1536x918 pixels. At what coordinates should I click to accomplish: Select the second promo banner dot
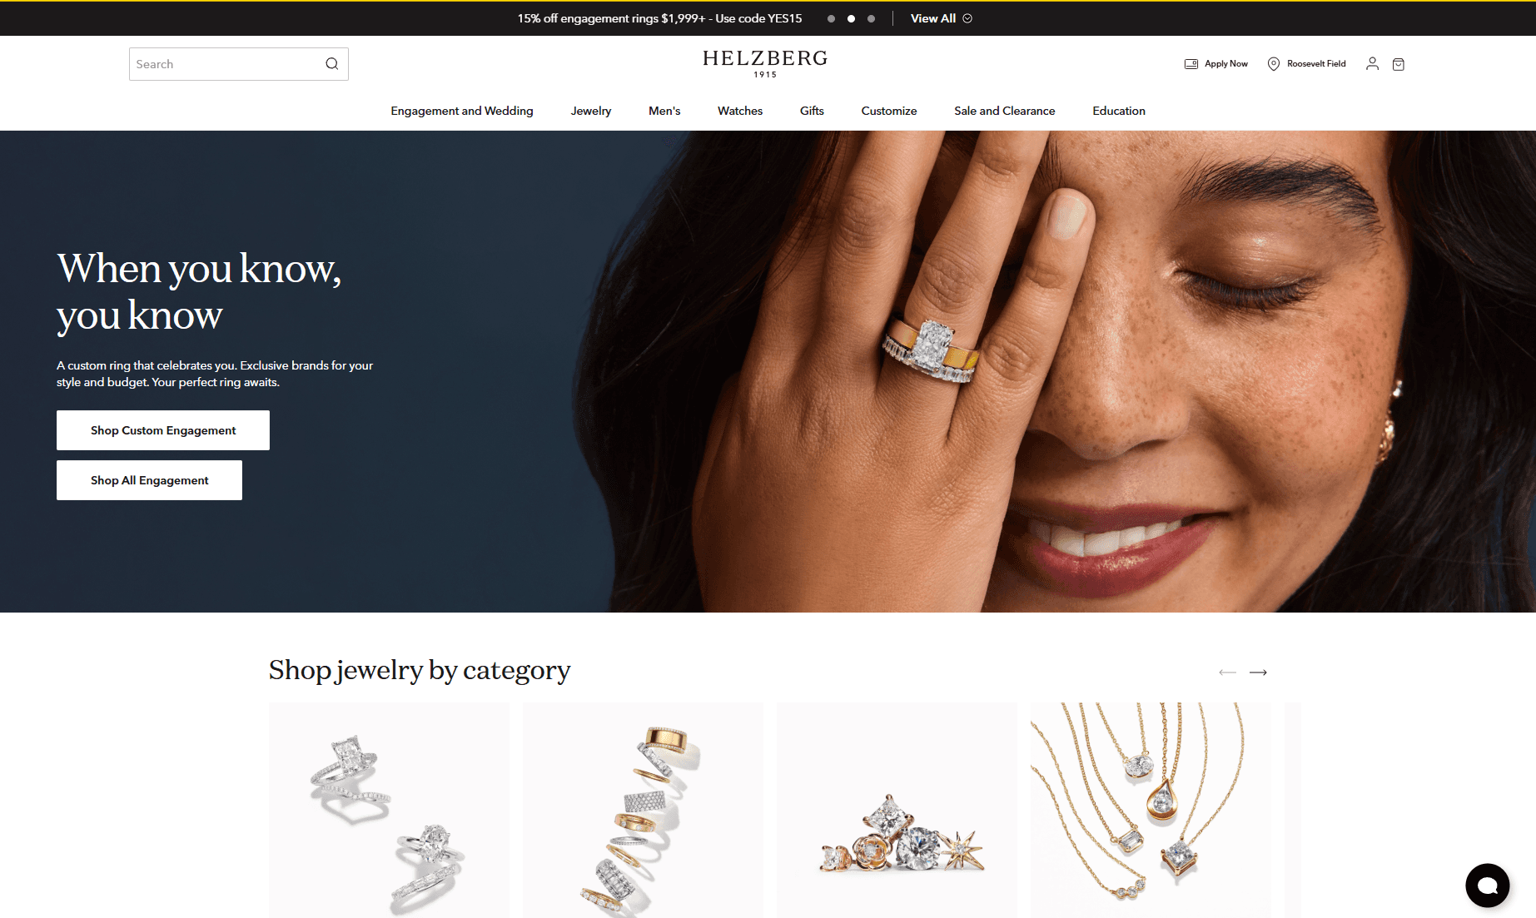click(x=851, y=18)
